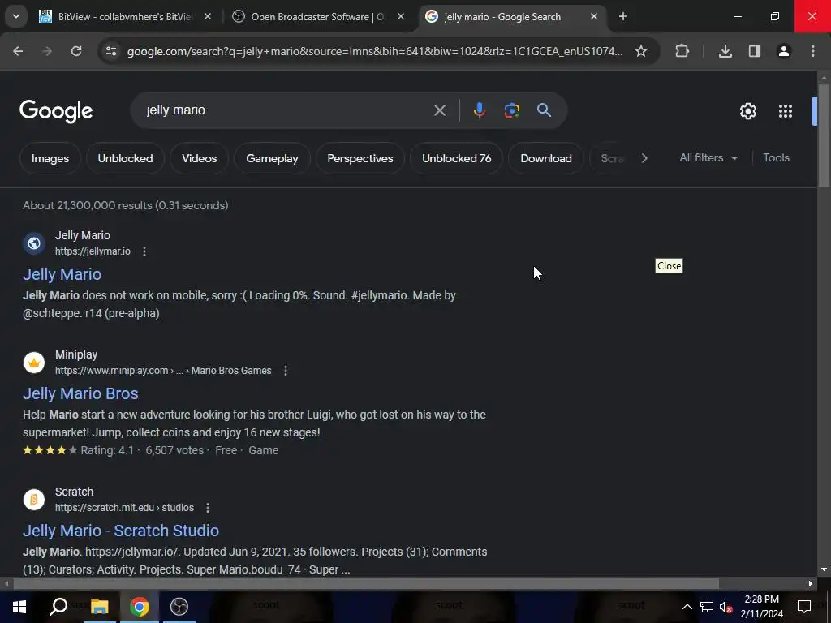831x623 pixels.
Task: Filter results by Videos
Action: pyautogui.click(x=200, y=158)
